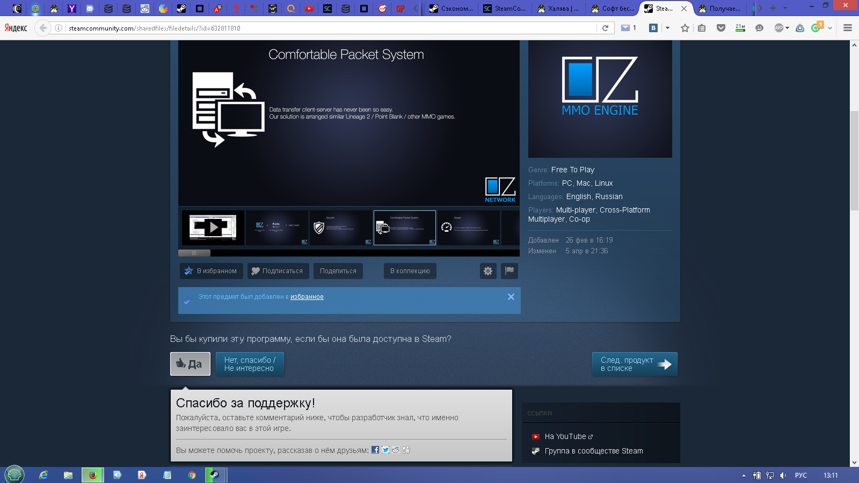This screenshot has height=483, width=859.
Task: Switch to the Получае tab
Action: click(x=720, y=9)
